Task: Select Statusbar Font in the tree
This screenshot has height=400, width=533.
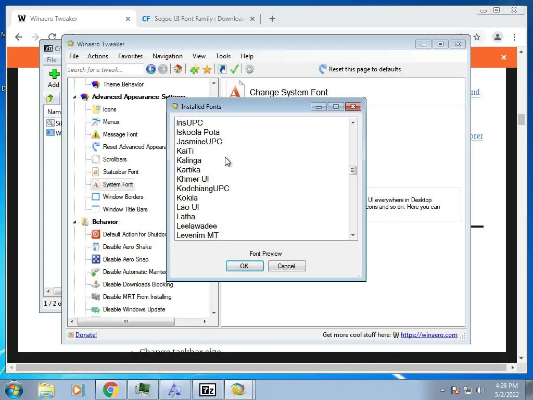Action: pyautogui.click(x=121, y=172)
